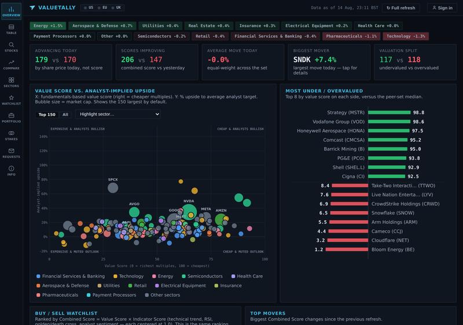The height and width of the screenshot is (325, 463).
Task: Select the Financial Services & Banking -0.4% chip
Action: click(x=275, y=36)
